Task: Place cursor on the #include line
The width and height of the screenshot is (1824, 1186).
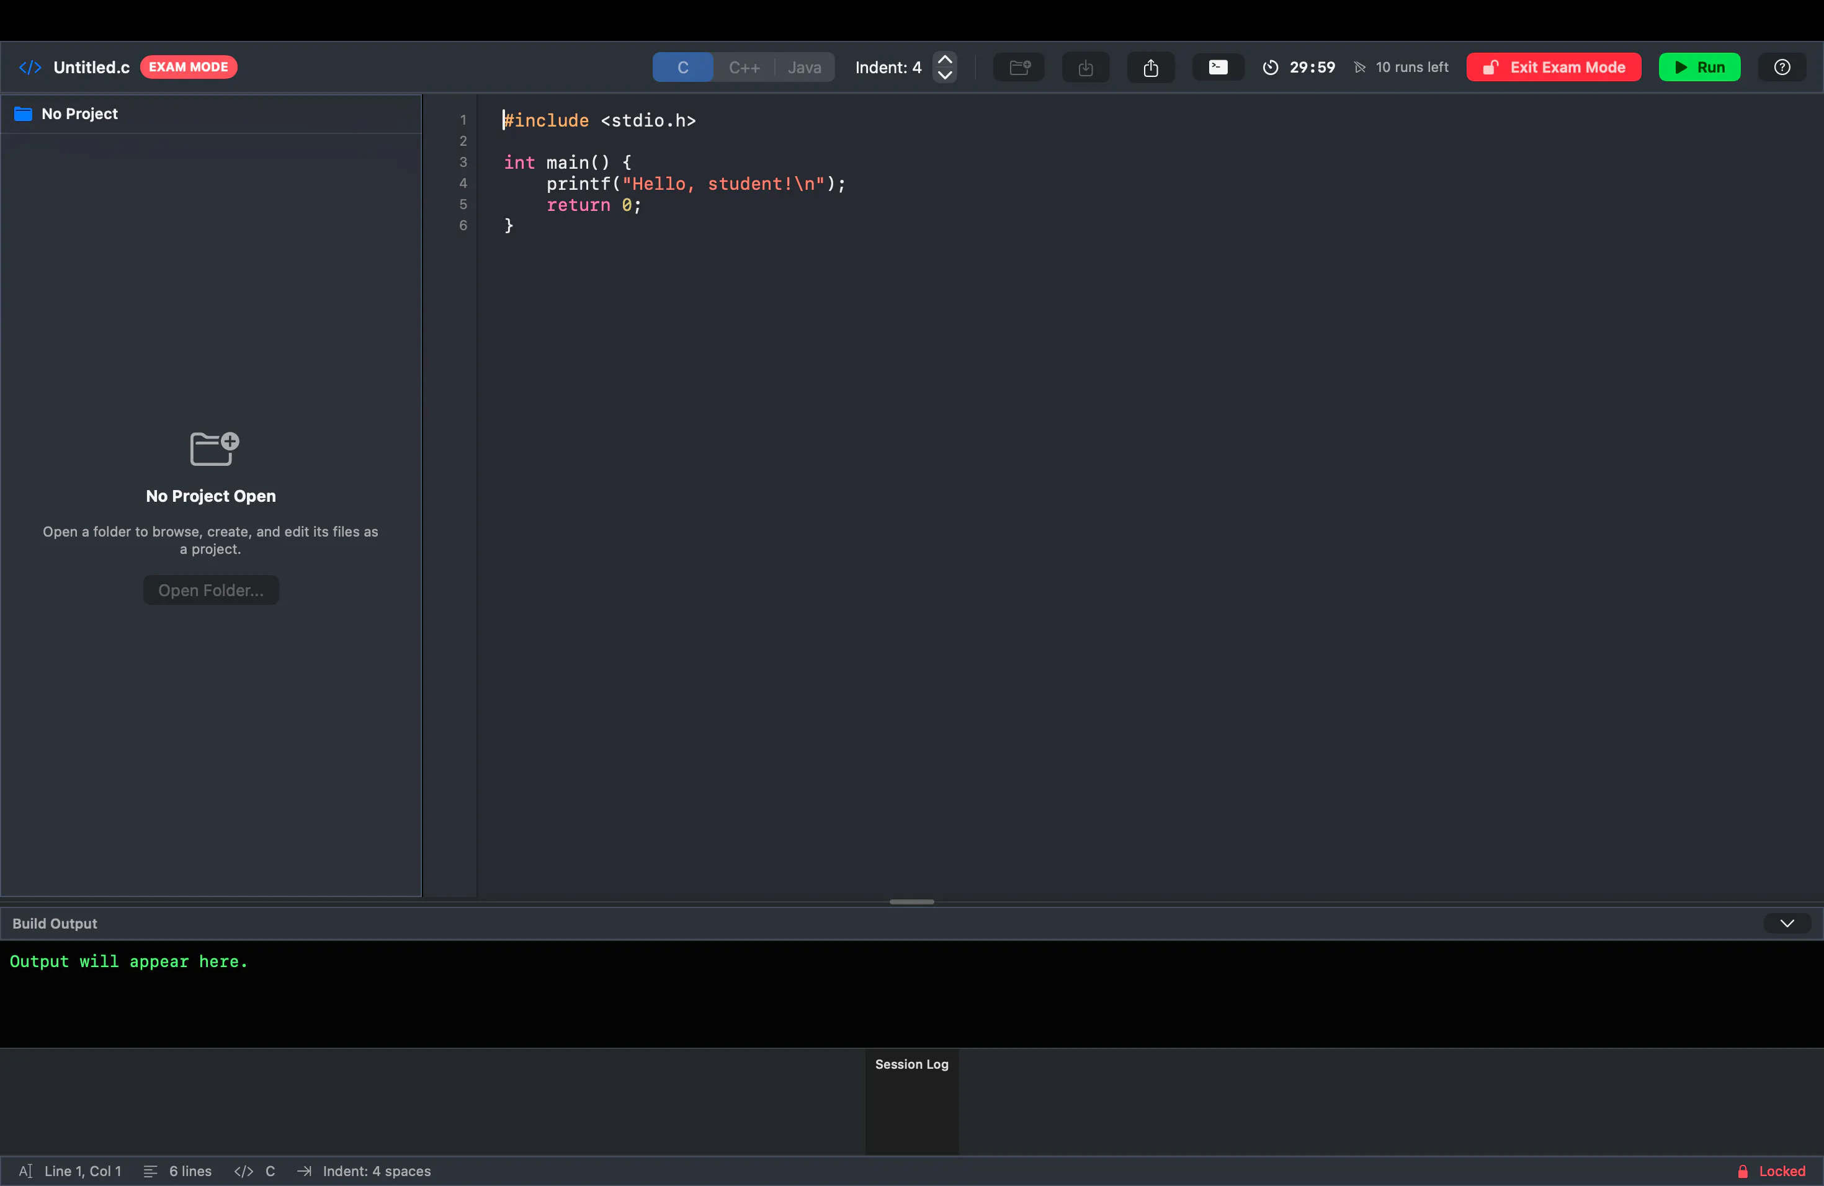Action: (x=599, y=120)
